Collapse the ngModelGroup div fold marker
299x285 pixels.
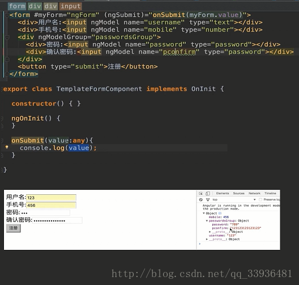(7, 37)
